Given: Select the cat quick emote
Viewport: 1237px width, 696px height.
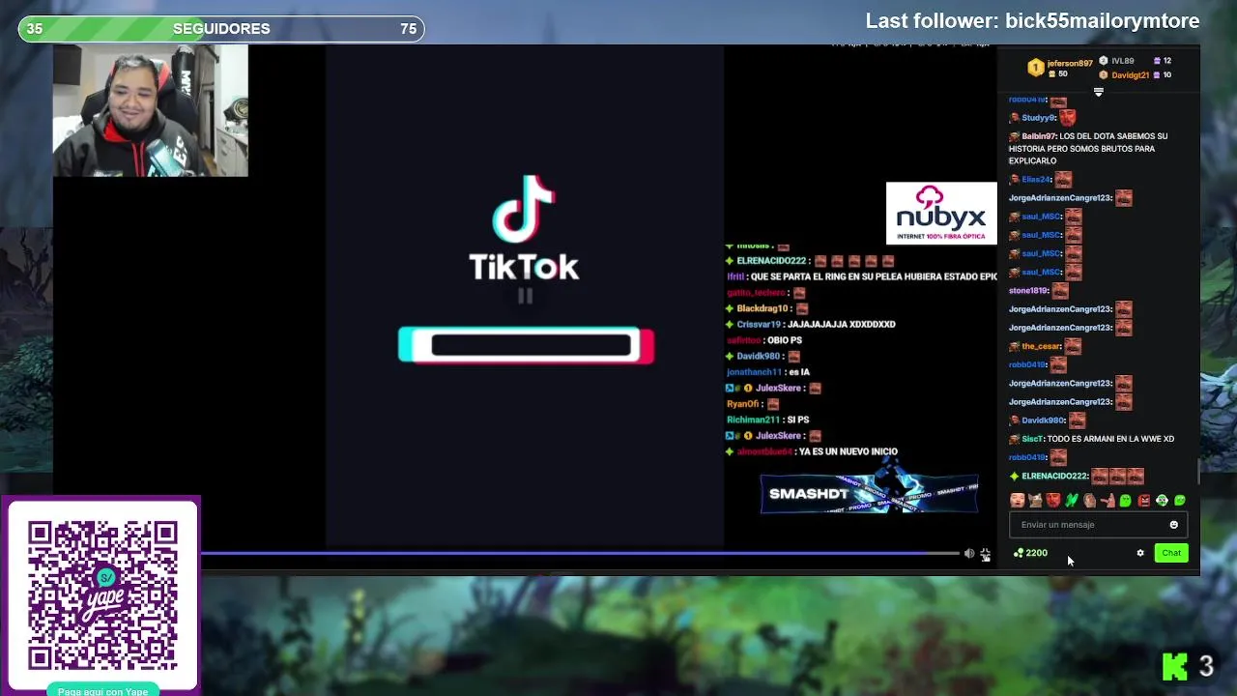Looking at the screenshot, I should (1036, 501).
